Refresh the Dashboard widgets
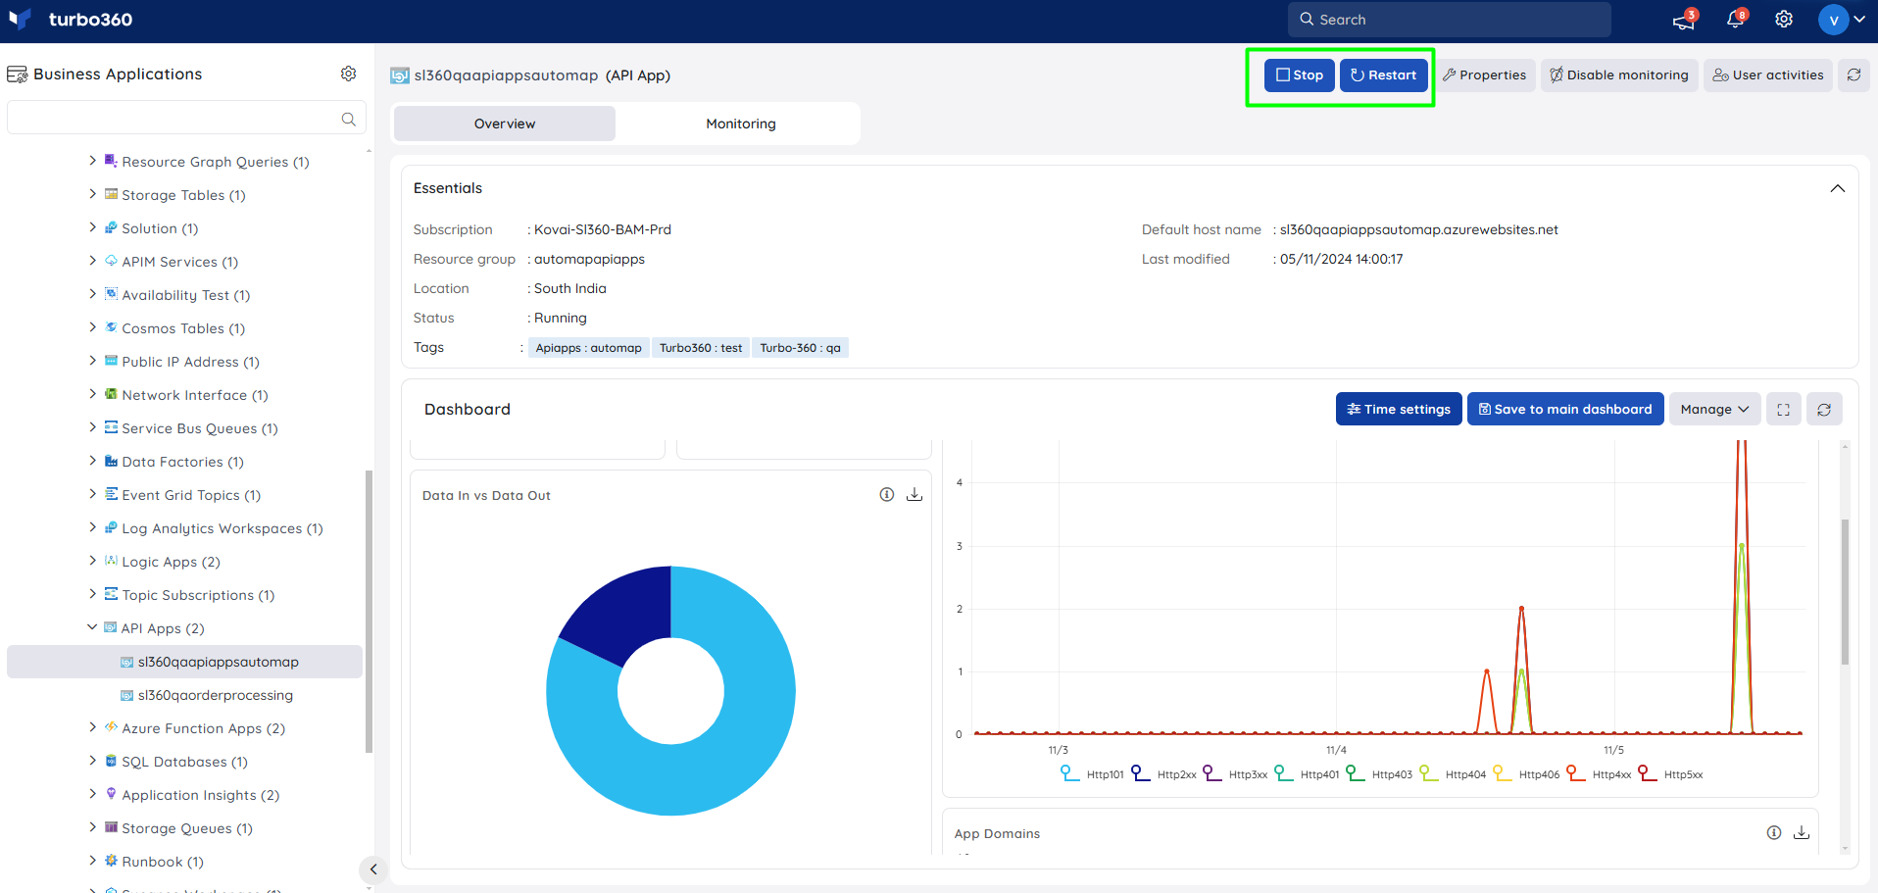This screenshot has height=893, width=1878. coord(1824,409)
